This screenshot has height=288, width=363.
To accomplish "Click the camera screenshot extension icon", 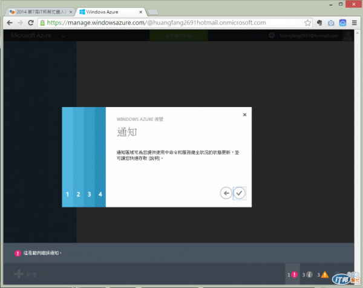I will click(331, 22).
